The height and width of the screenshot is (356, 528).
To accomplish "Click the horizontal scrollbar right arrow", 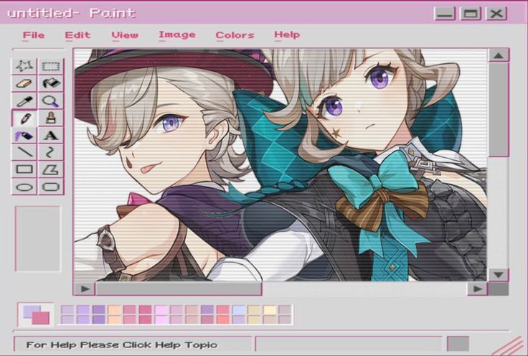I will 476,289.
